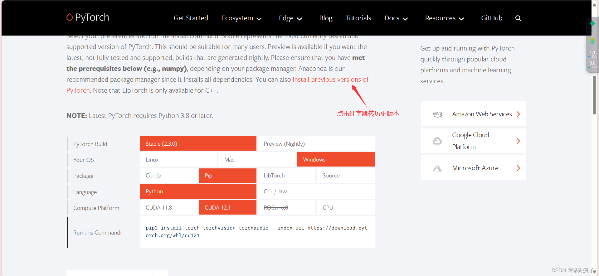Click the PyTorch Build row label
599x276 pixels.
[x=90, y=144]
